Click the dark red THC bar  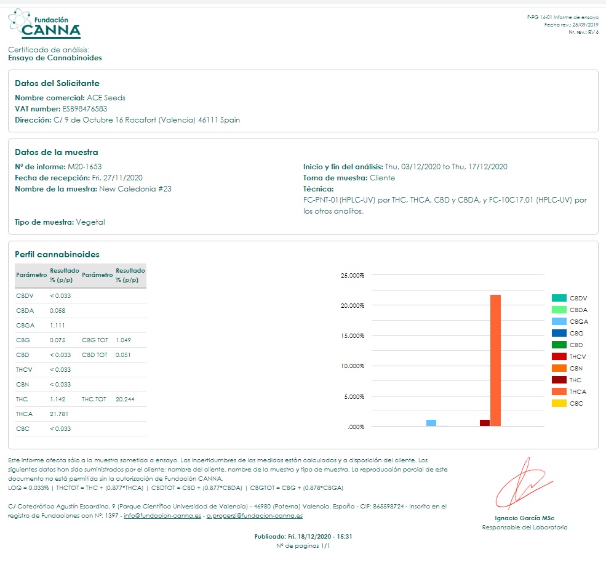(485, 423)
